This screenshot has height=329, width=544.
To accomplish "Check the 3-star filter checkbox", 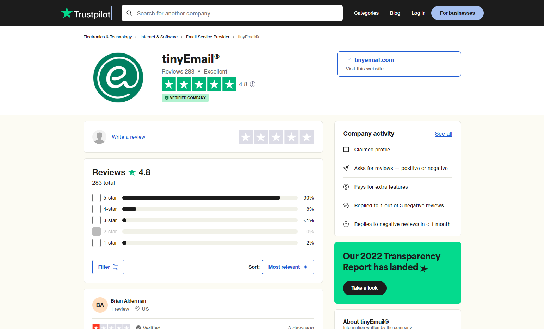I will click(x=97, y=220).
